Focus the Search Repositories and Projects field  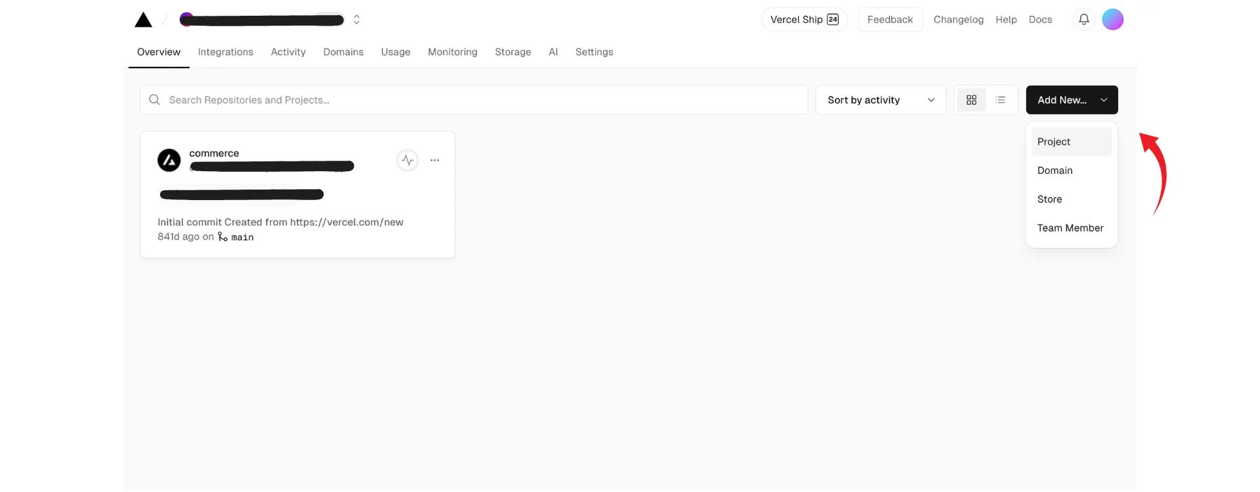pyautogui.click(x=474, y=100)
